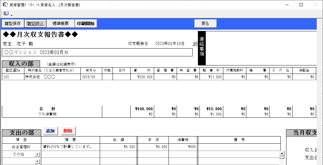Open the toolbar overflow arrow beside book icon
The image size is (323, 165).
[x=12, y=15]
